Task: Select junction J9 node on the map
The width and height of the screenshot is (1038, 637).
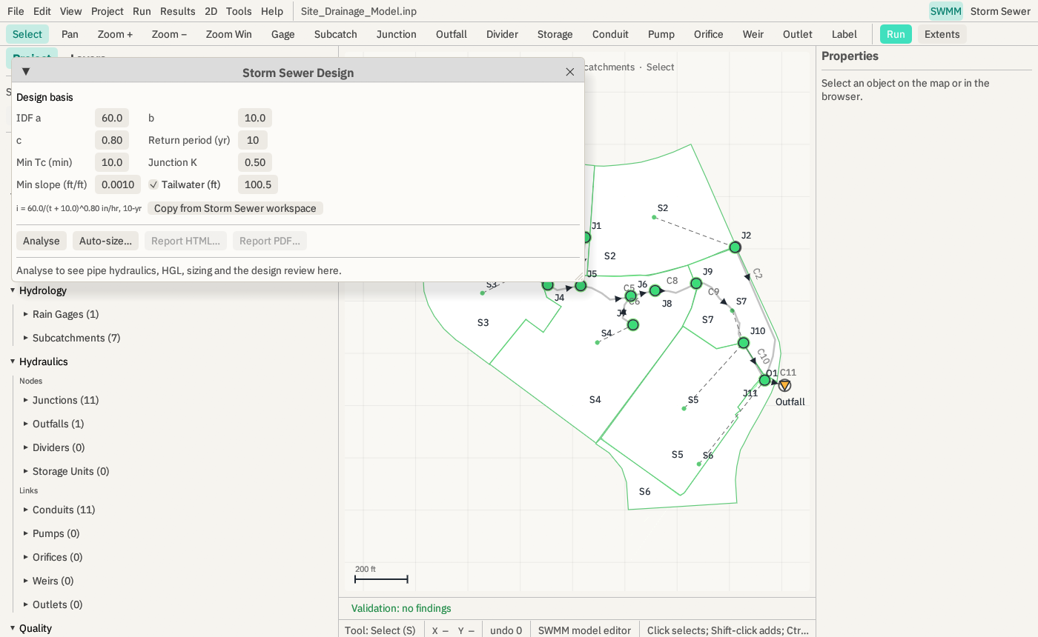Action: click(696, 283)
